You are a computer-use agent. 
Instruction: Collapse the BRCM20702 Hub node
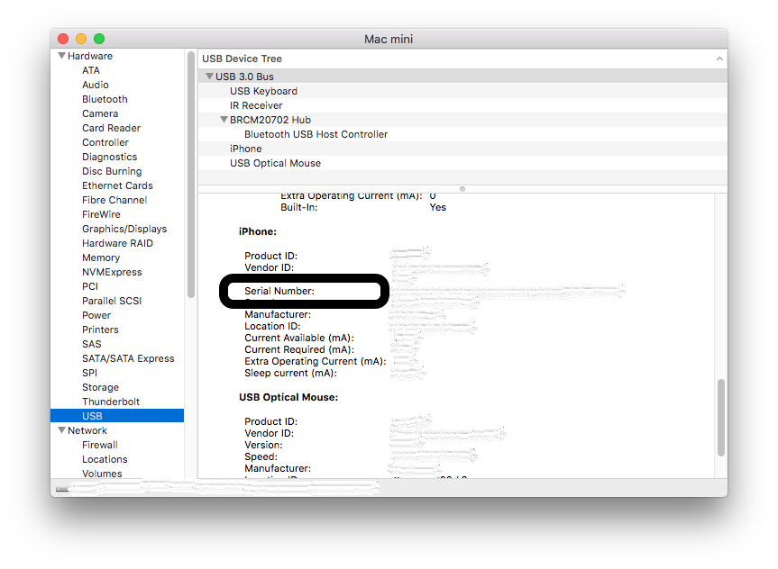click(x=224, y=120)
